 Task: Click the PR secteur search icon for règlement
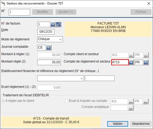click(x=146, y=62)
